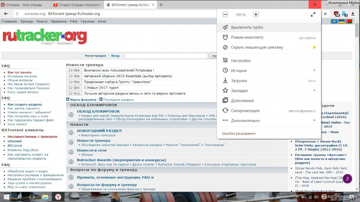Screen dimensions: 360x202
Task: Click the incognito mask icon
Action: pos(225,37)
